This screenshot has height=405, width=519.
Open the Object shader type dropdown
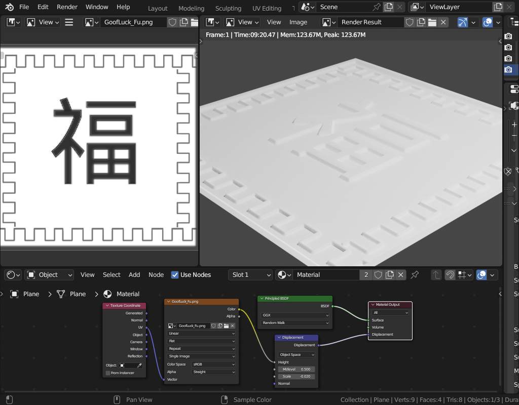49,275
